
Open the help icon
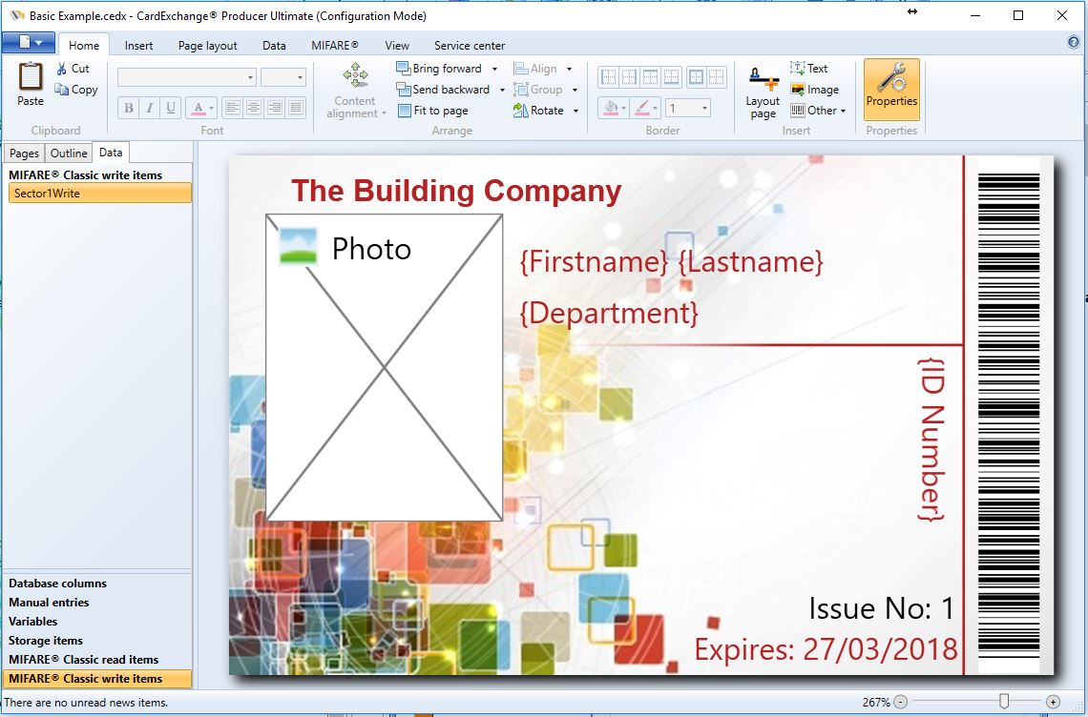(x=1074, y=42)
